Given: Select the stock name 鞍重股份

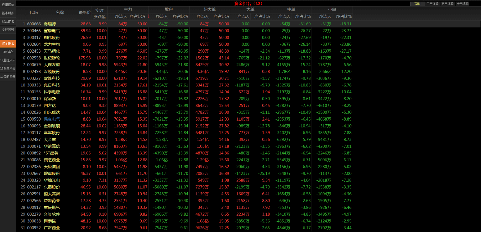Looking at the screenshot, I should pos(52,173).
